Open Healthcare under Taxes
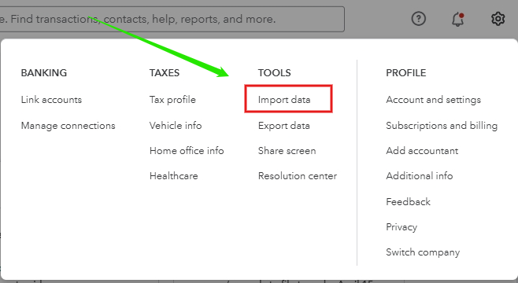Viewport: 518px width, 283px height. tap(173, 176)
